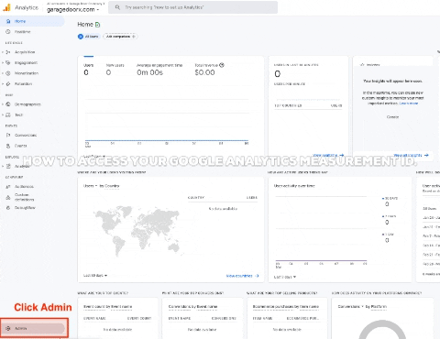The height and width of the screenshot is (339, 440).
Task: Click the All Users segment chip
Action: click(x=89, y=37)
